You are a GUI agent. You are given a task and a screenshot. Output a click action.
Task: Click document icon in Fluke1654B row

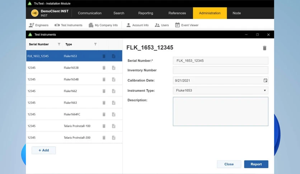click(114, 79)
